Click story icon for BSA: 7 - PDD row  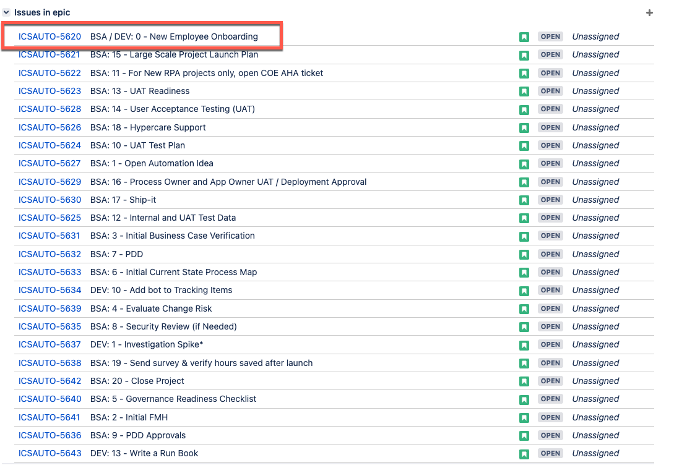point(524,255)
